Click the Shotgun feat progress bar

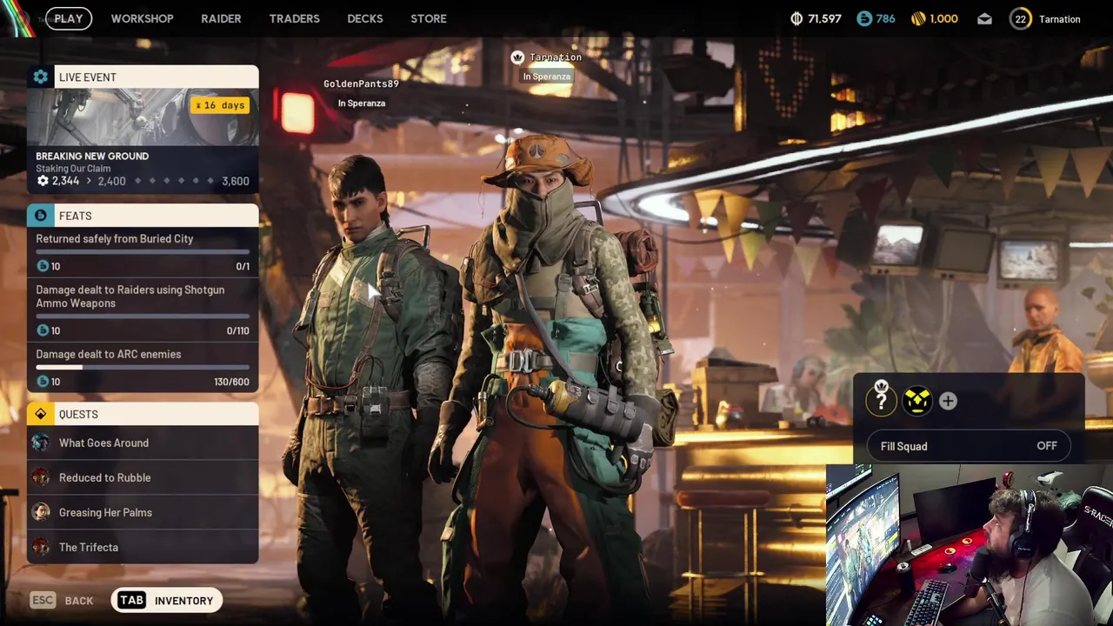pyautogui.click(x=143, y=316)
